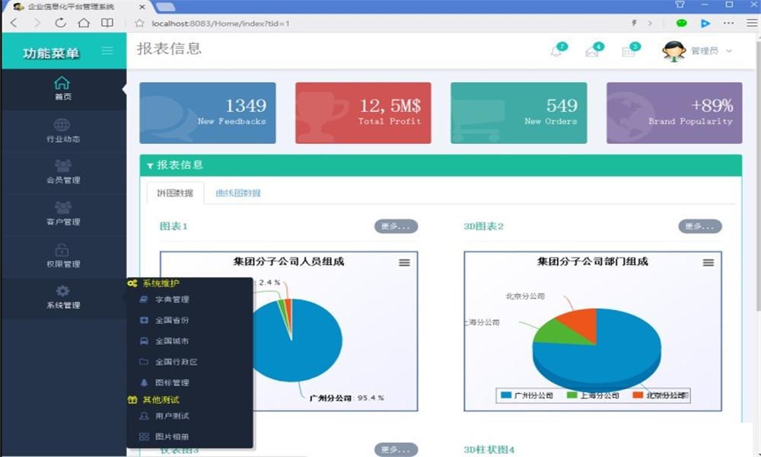Click the lightning bolt icon in address bar
This screenshot has height=457, width=761.
(x=634, y=23)
